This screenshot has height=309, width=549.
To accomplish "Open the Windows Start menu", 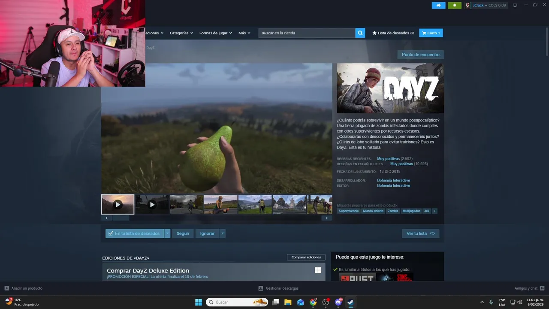I will [199, 302].
